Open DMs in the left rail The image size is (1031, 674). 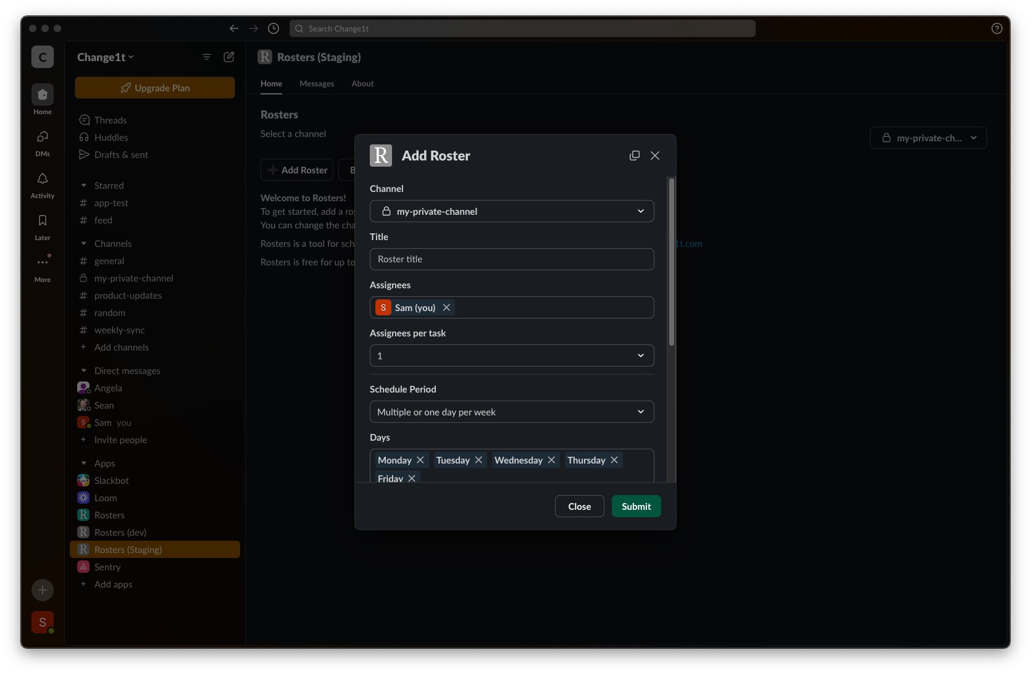tap(43, 142)
